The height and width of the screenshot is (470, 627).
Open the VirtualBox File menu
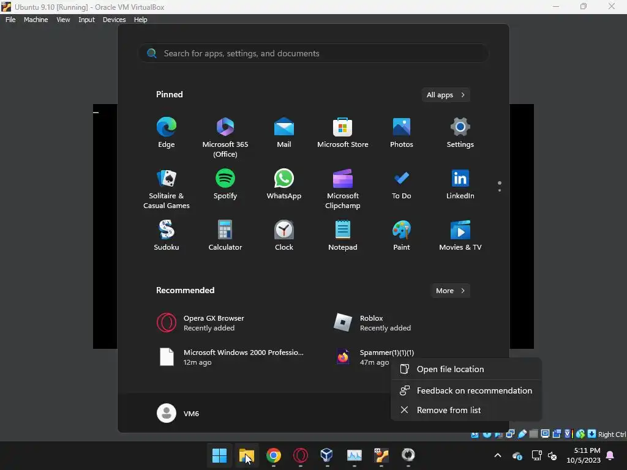10,20
